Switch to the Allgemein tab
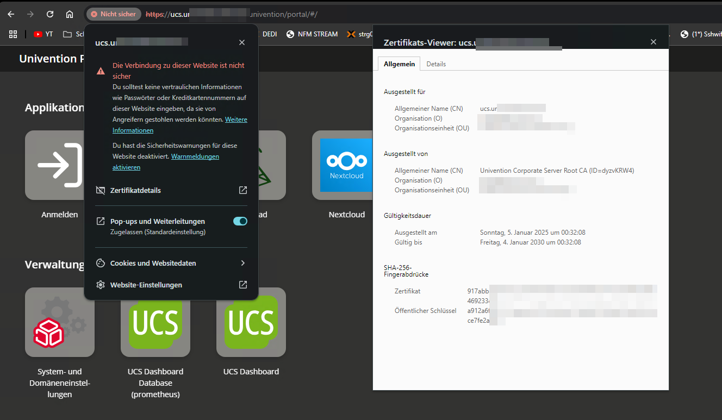This screenshot has height=420, width=722. 399,64
